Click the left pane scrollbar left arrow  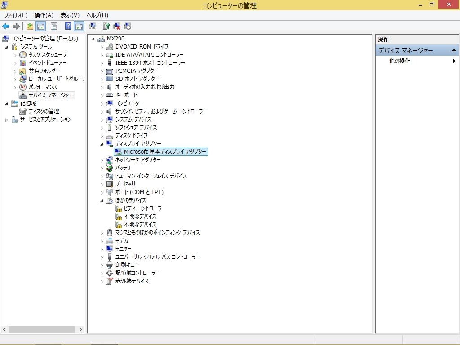coord(4,329)
